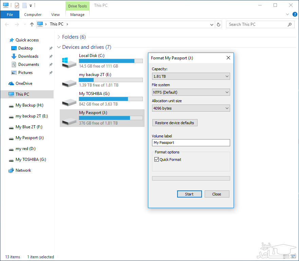Open the File menu tab
The width and height of the screenshot is (299, 261).
click(10, 15)
